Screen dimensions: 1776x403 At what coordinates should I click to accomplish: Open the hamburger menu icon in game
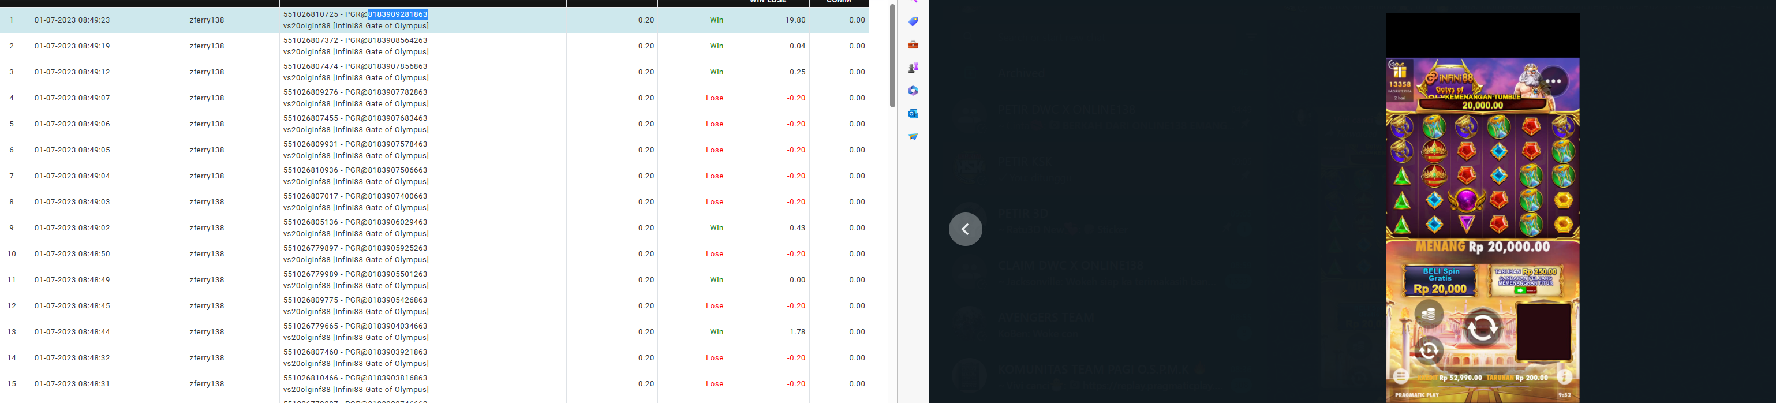click(x=1400, y=377)
